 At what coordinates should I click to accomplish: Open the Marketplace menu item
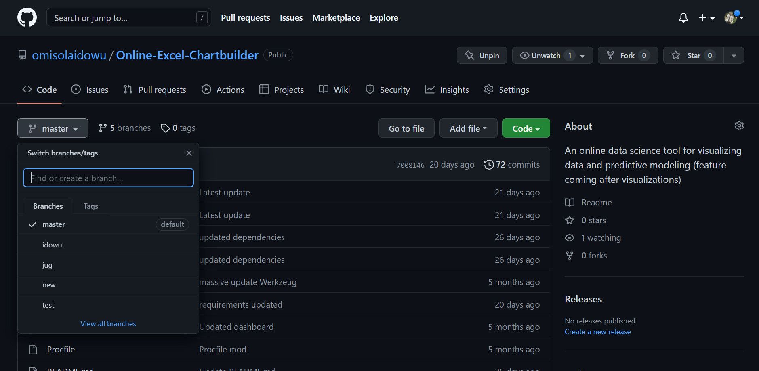pos(336,17)
